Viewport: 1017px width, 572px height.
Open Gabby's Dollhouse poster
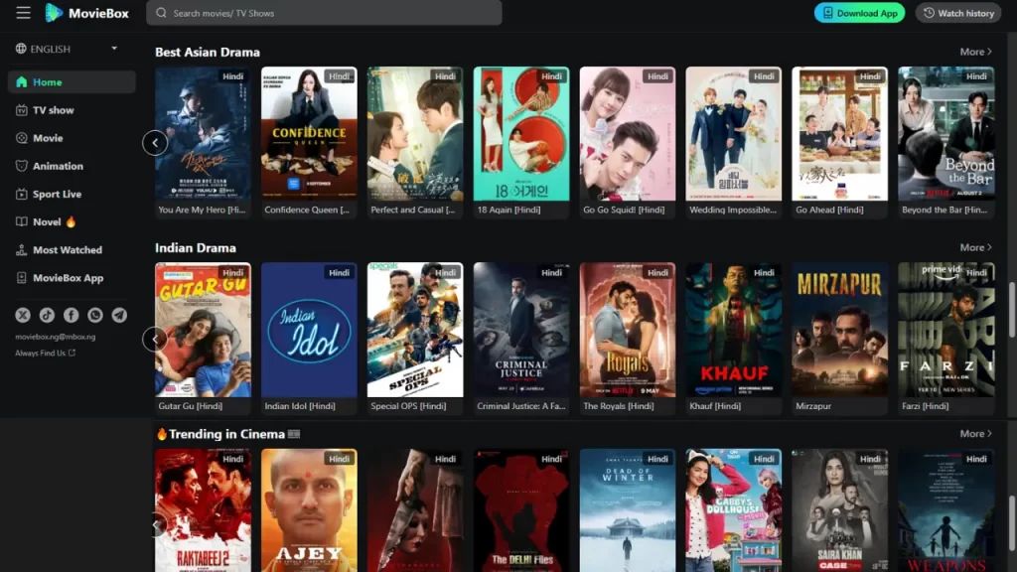pyautogui.click(x=734, y=510)
